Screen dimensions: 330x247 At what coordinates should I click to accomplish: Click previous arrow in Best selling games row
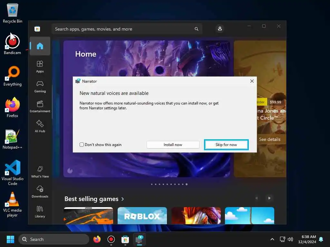coord(256,198)
